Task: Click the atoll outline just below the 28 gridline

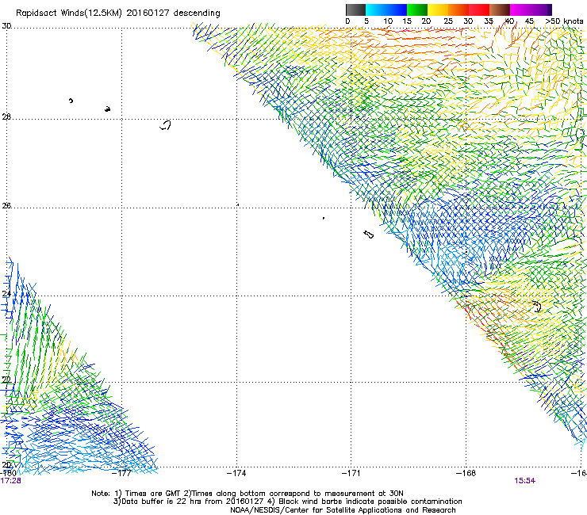Action: click(165, 125)
